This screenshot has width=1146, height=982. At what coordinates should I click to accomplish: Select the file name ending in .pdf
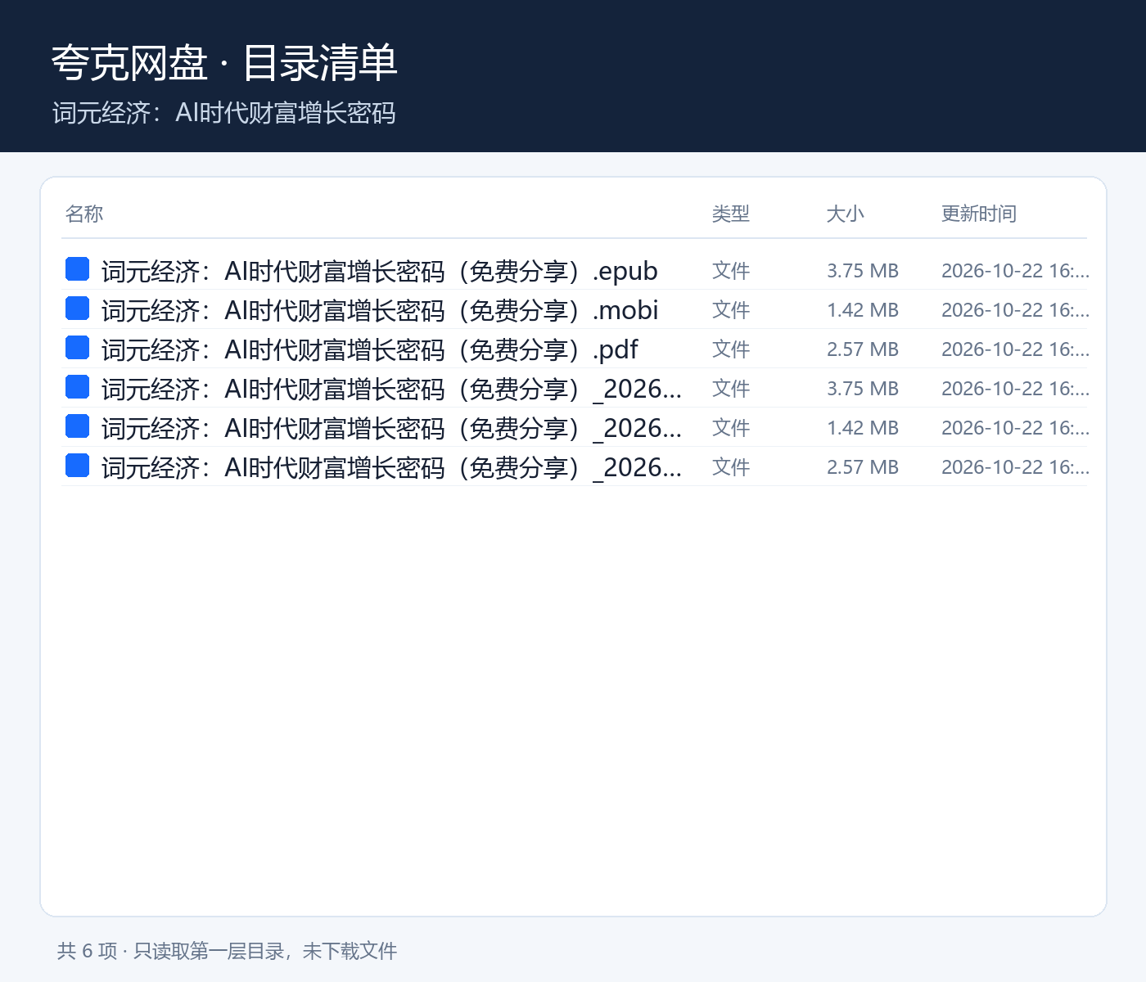click(x=370, y=349)
